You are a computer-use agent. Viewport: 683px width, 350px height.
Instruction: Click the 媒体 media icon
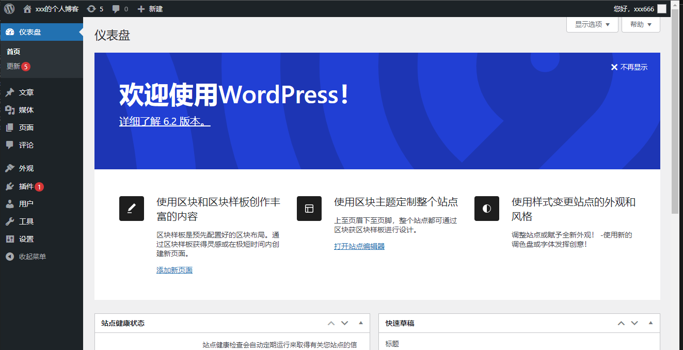(x=10, y=110)
